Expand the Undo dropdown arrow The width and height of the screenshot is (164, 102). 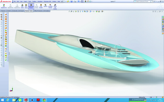click(80, 2)
